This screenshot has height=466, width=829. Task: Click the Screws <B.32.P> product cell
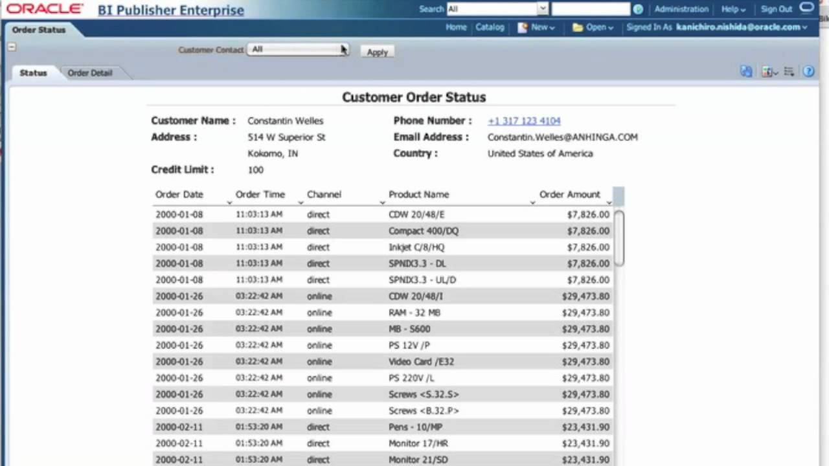tap(424, 411)
